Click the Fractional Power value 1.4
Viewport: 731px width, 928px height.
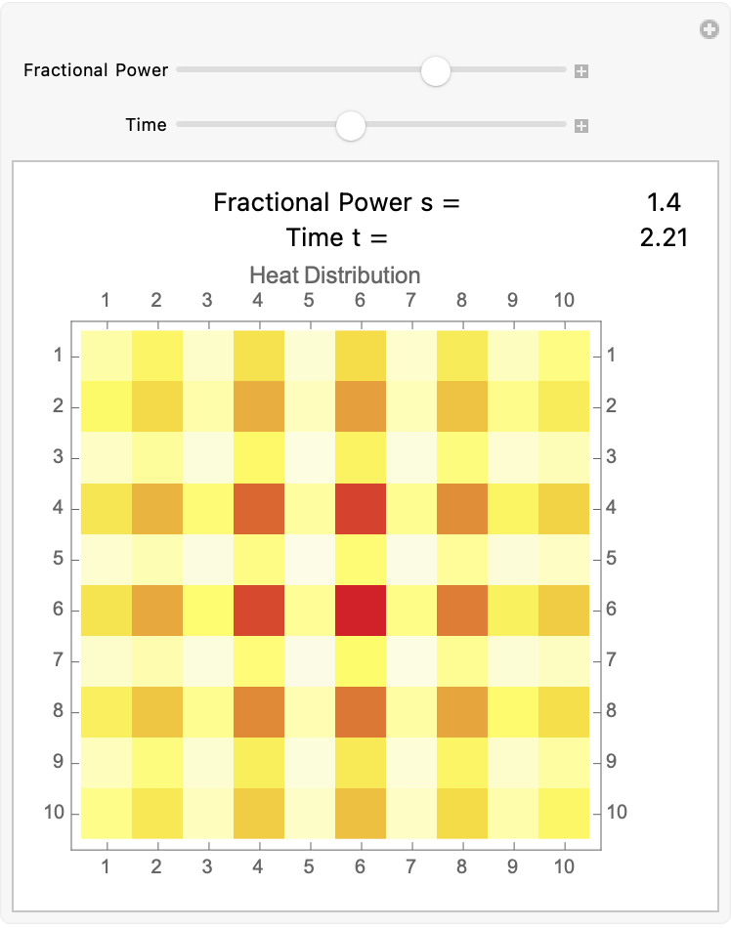point(665,202)
